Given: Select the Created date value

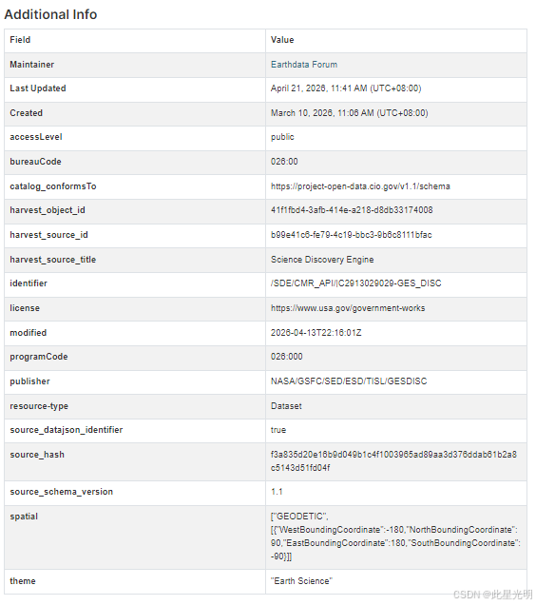Looking at the screenshot, I should point(350,113).
